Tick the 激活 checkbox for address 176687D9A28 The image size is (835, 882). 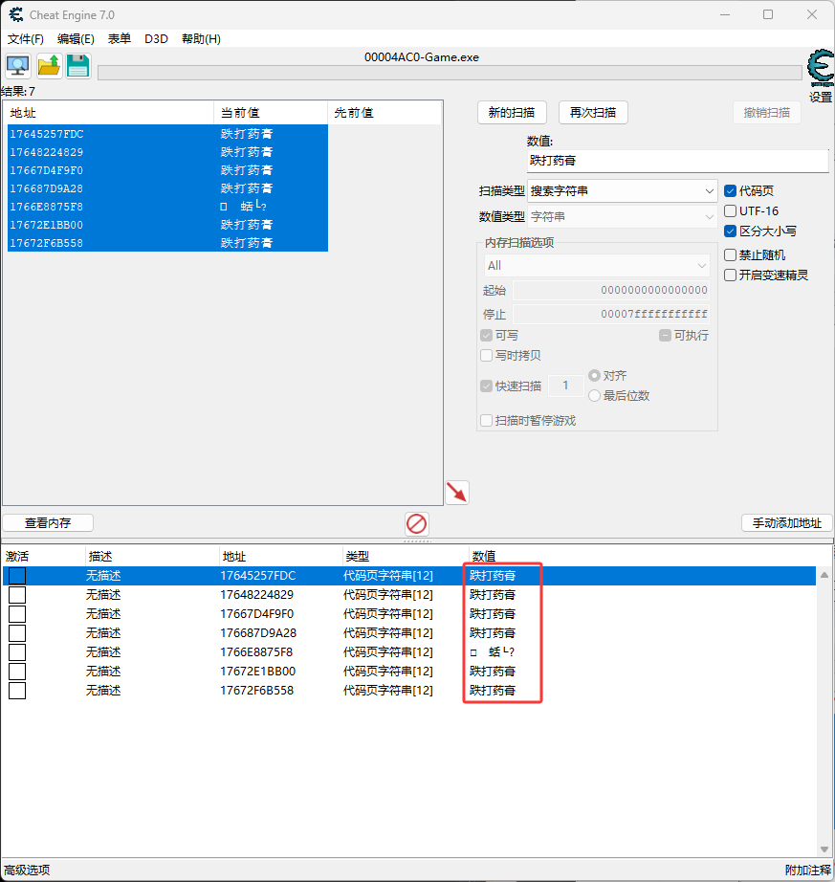pyautogui.click(x=17, y=633)
